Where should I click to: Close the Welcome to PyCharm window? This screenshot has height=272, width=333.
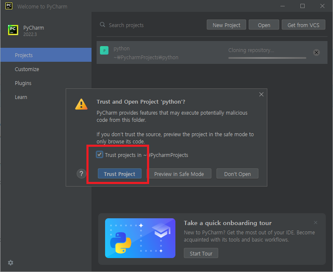322,6
